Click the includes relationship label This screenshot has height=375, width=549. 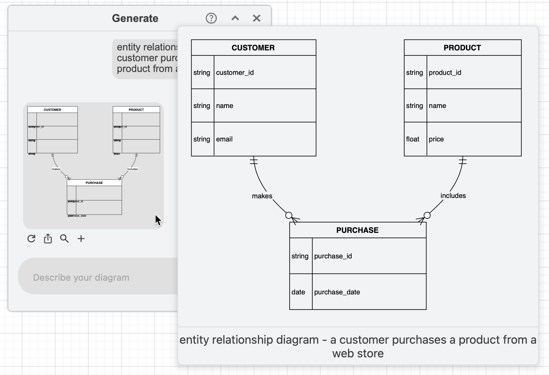(453, 195)
